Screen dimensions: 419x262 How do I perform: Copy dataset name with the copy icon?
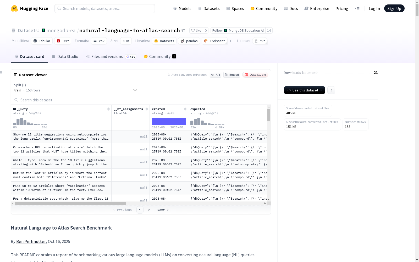pos(183,30)
